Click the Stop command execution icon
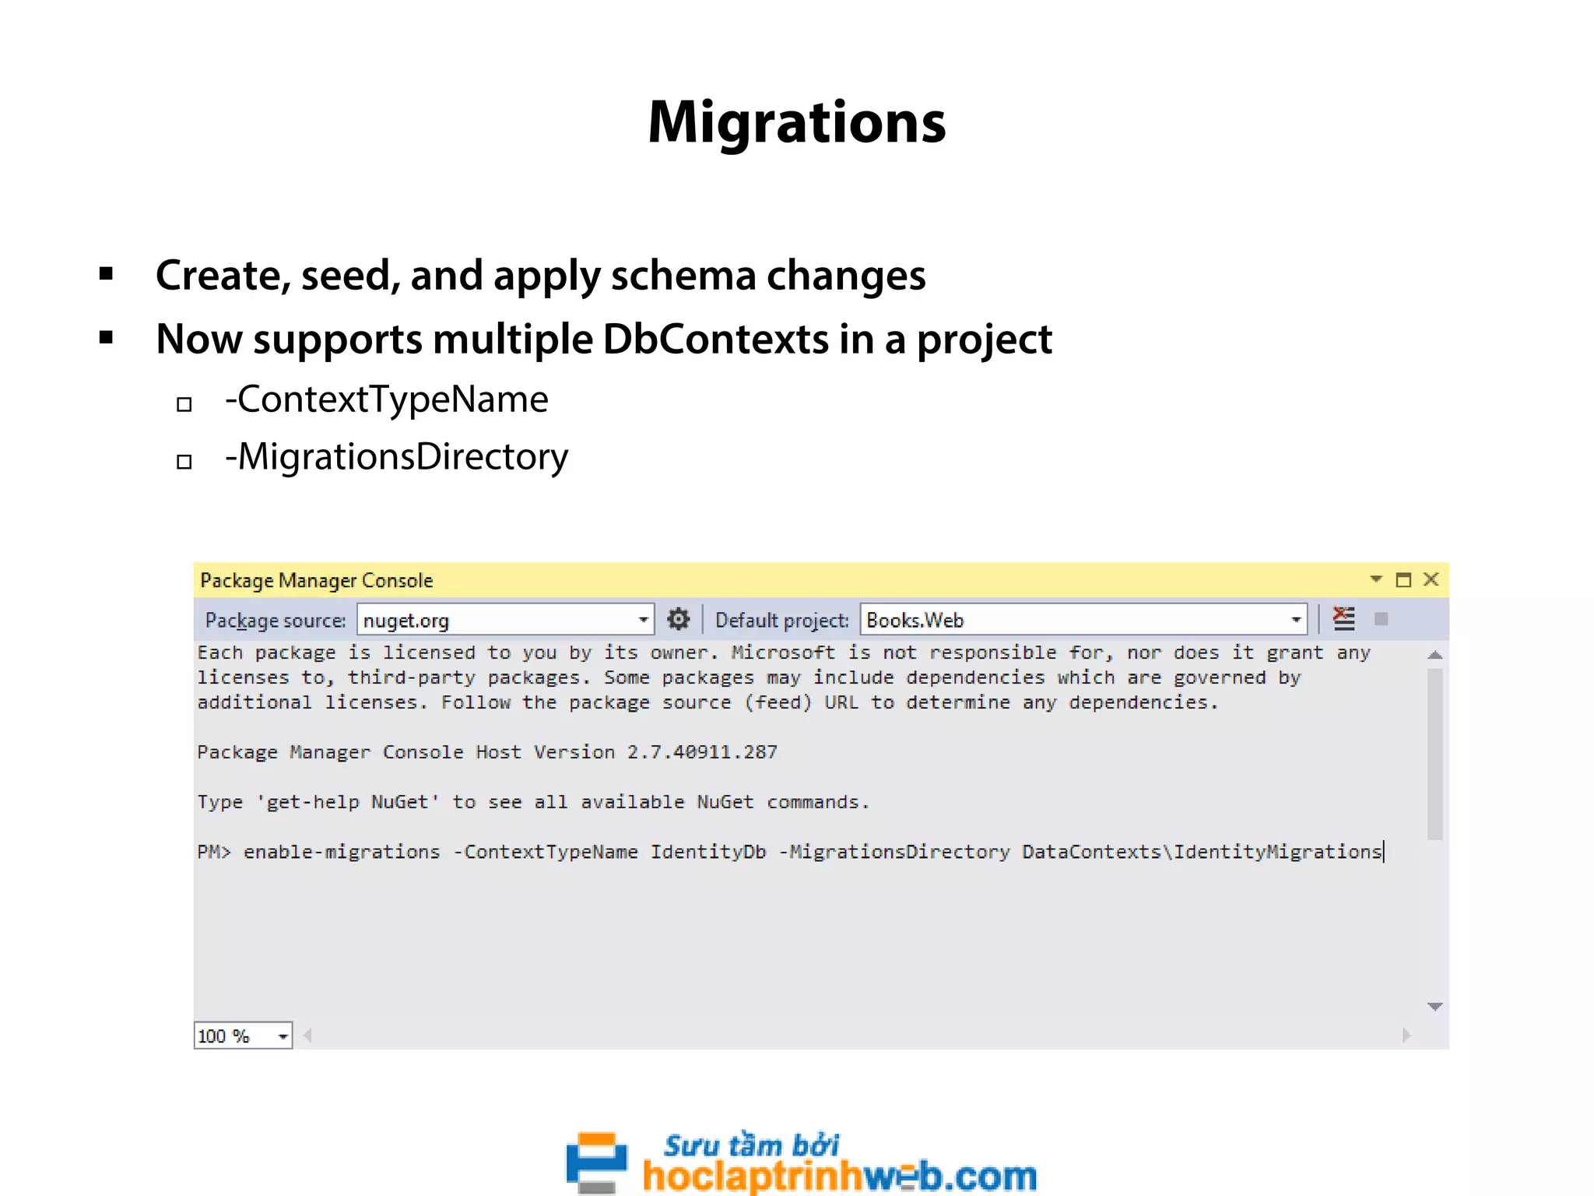Image resolution: width=1594 pixels, height=1196 pixels. 1382,619
